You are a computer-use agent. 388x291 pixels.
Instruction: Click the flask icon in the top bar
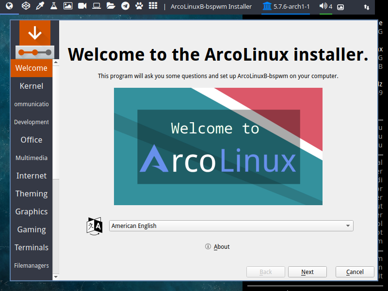click(x=54, y=6)
